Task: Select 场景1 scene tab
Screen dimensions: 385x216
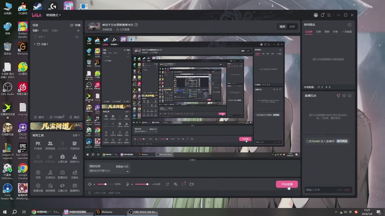Action: pos(36,31)
